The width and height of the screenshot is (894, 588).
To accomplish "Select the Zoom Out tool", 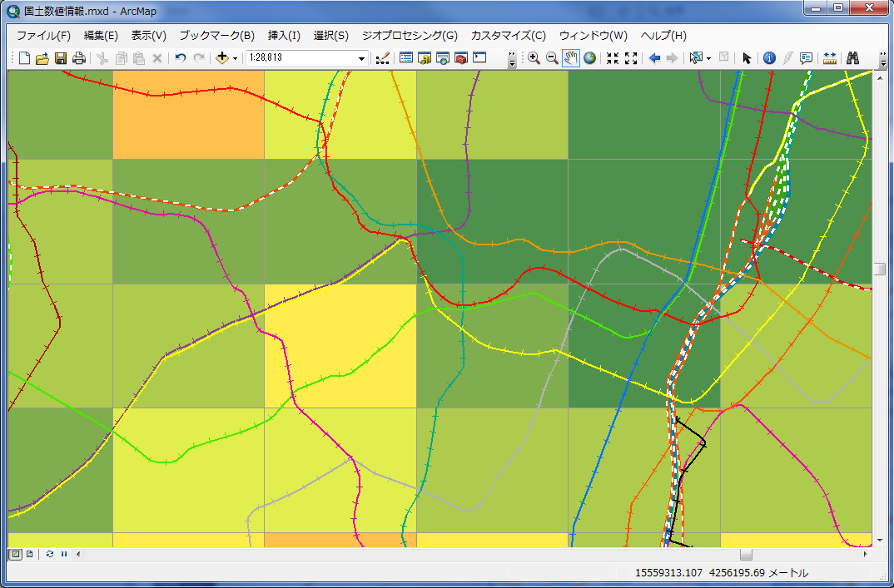I will (552, 58).
